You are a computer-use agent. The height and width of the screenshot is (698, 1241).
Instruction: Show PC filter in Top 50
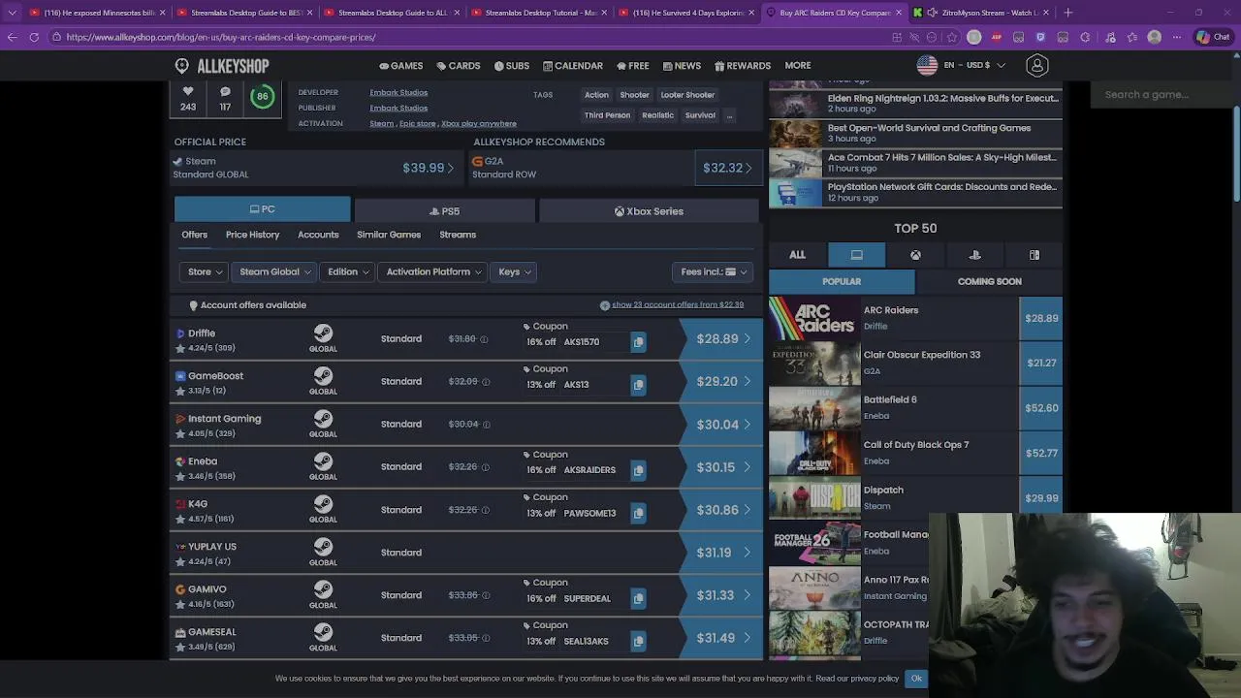click(x=857, y=255)
